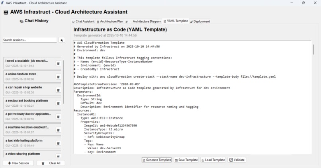Screen dimensions: 321x168
Task: Open session 'i need a scalable job recruit...'
Action: pos(30,63)
